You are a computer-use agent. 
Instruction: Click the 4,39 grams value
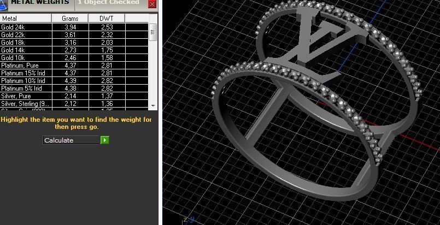coord(70,81)
